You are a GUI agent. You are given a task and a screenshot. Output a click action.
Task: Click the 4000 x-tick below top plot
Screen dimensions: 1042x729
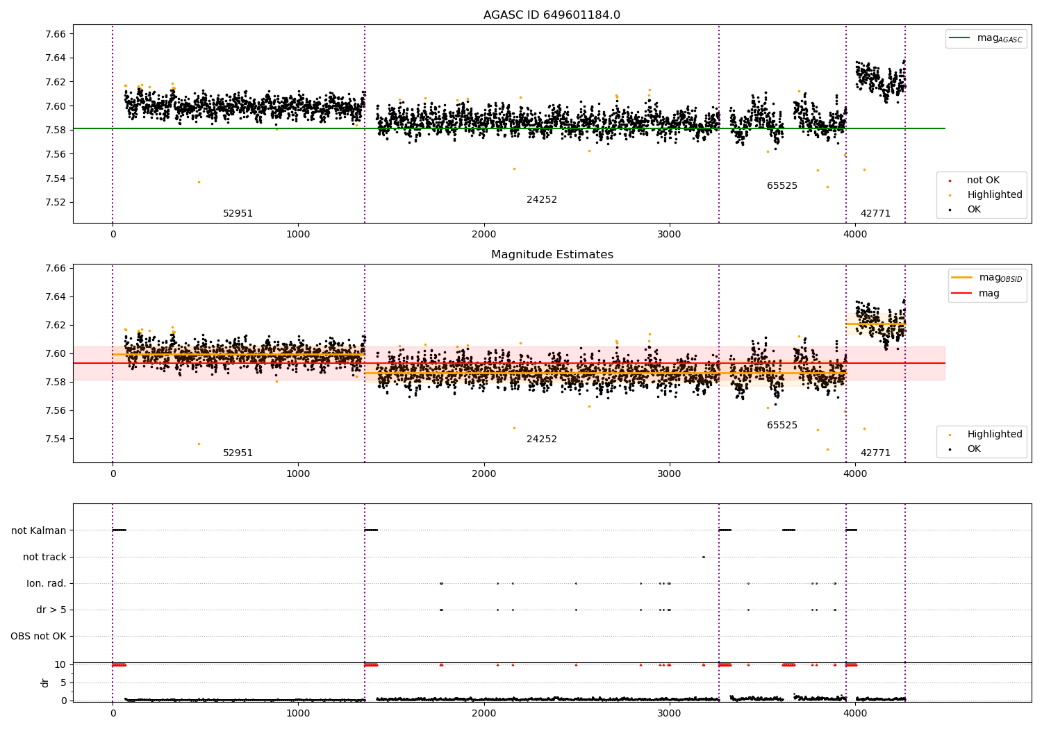point(855,235)
